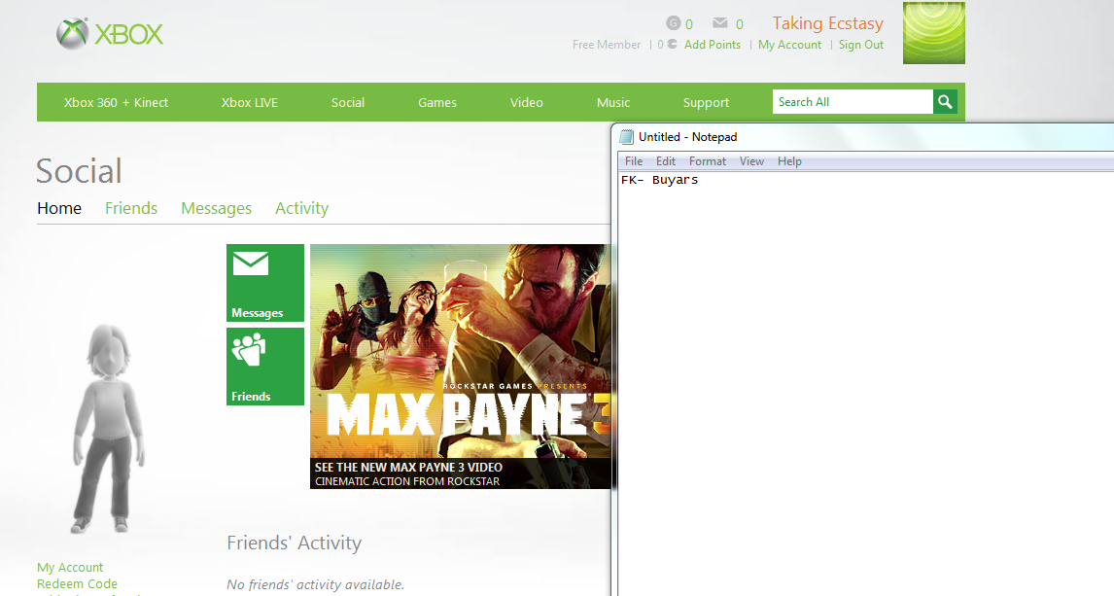Switch to the Messages tab
1114x596 pixels.
coord(216,208)
